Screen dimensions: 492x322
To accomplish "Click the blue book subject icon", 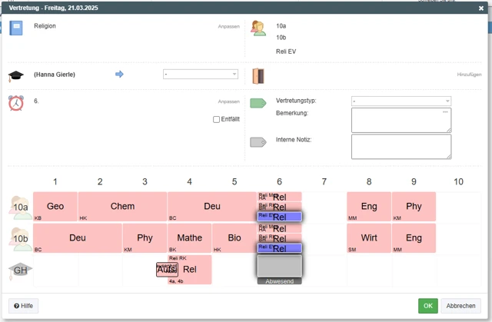I will 16,29.
